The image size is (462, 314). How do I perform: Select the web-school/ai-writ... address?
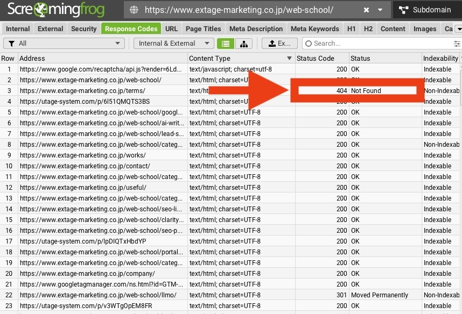click(x=102, y=123)
